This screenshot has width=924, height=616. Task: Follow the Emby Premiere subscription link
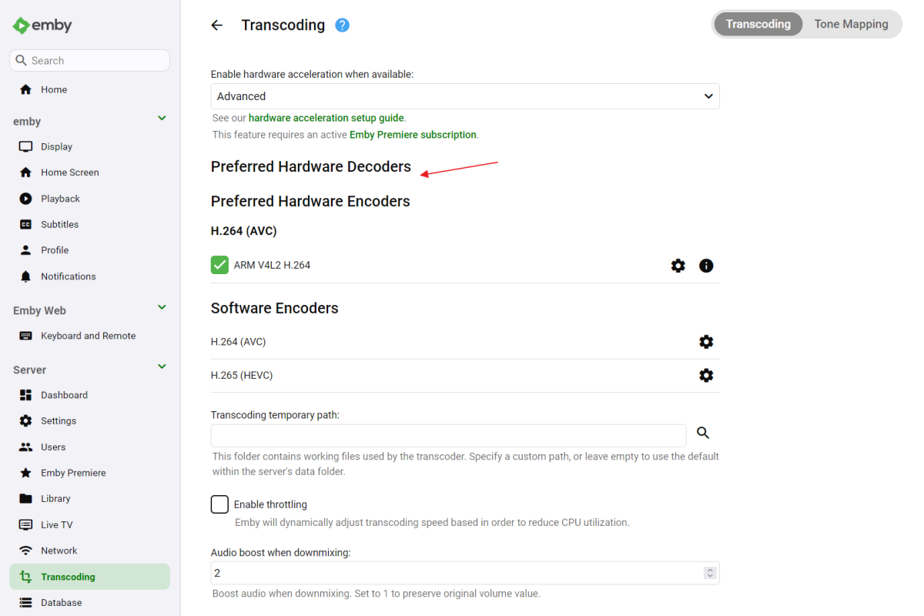(413, 135)
